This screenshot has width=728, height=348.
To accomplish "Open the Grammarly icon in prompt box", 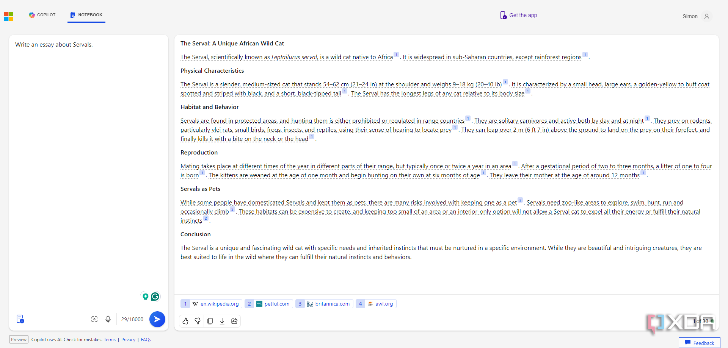I will click(x=155, y=297).
